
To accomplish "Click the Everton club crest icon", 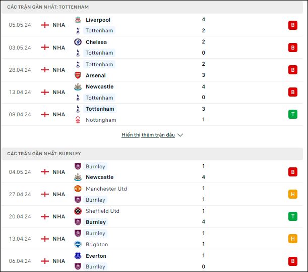I will (x=78, y=256).
